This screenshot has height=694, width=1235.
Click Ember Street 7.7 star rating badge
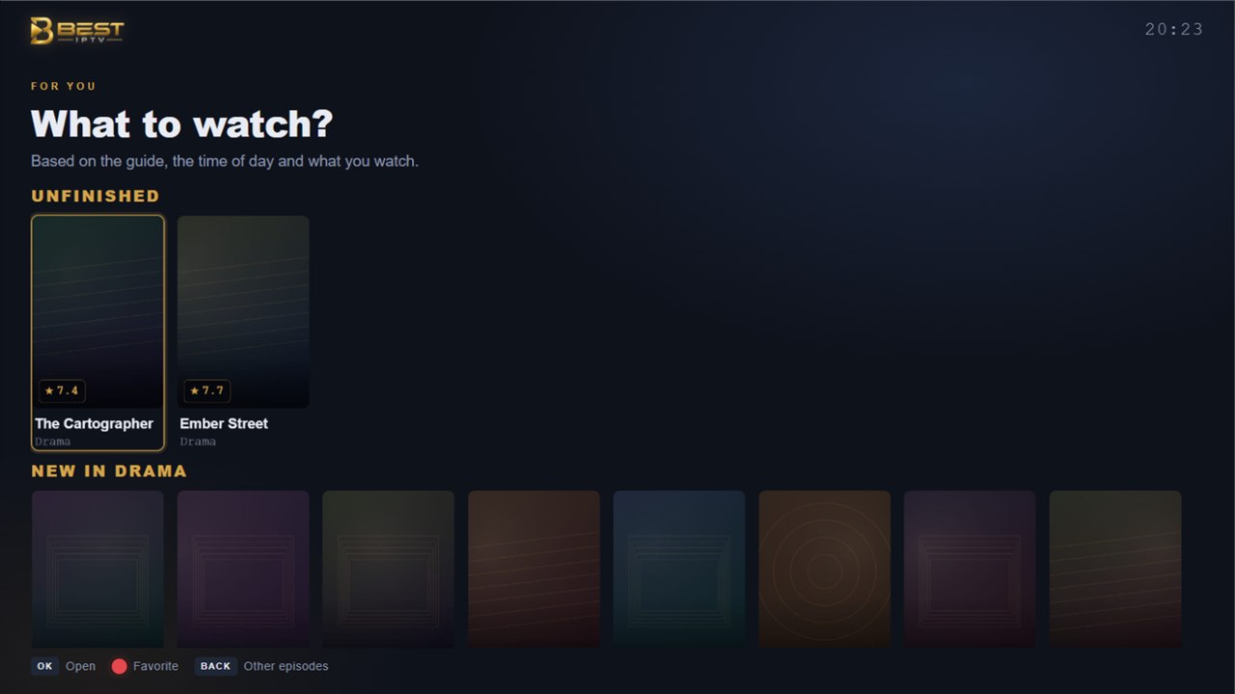point(206,390)
